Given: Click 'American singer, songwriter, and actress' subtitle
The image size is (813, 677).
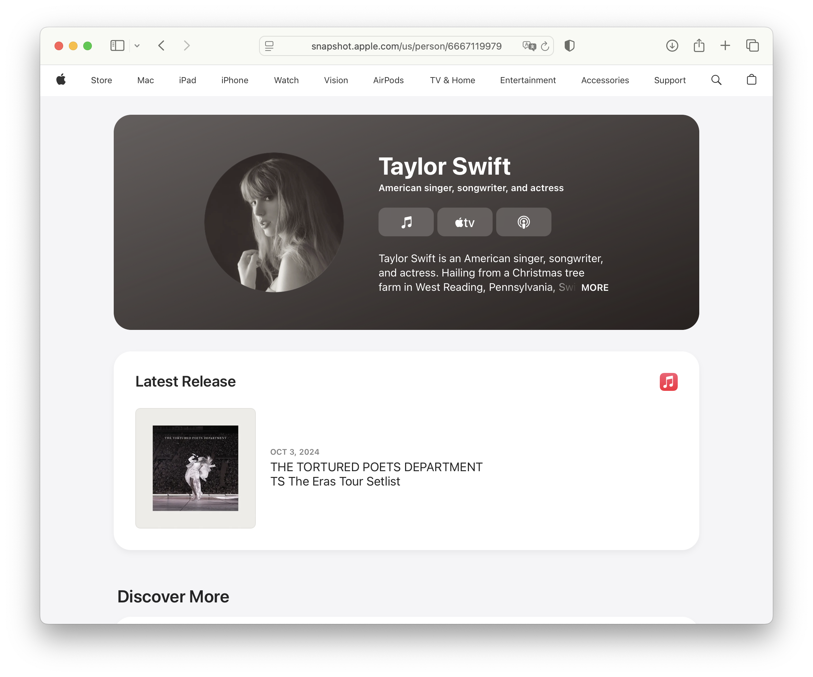Looking at the screenshot, I should (x=471, y=188).
